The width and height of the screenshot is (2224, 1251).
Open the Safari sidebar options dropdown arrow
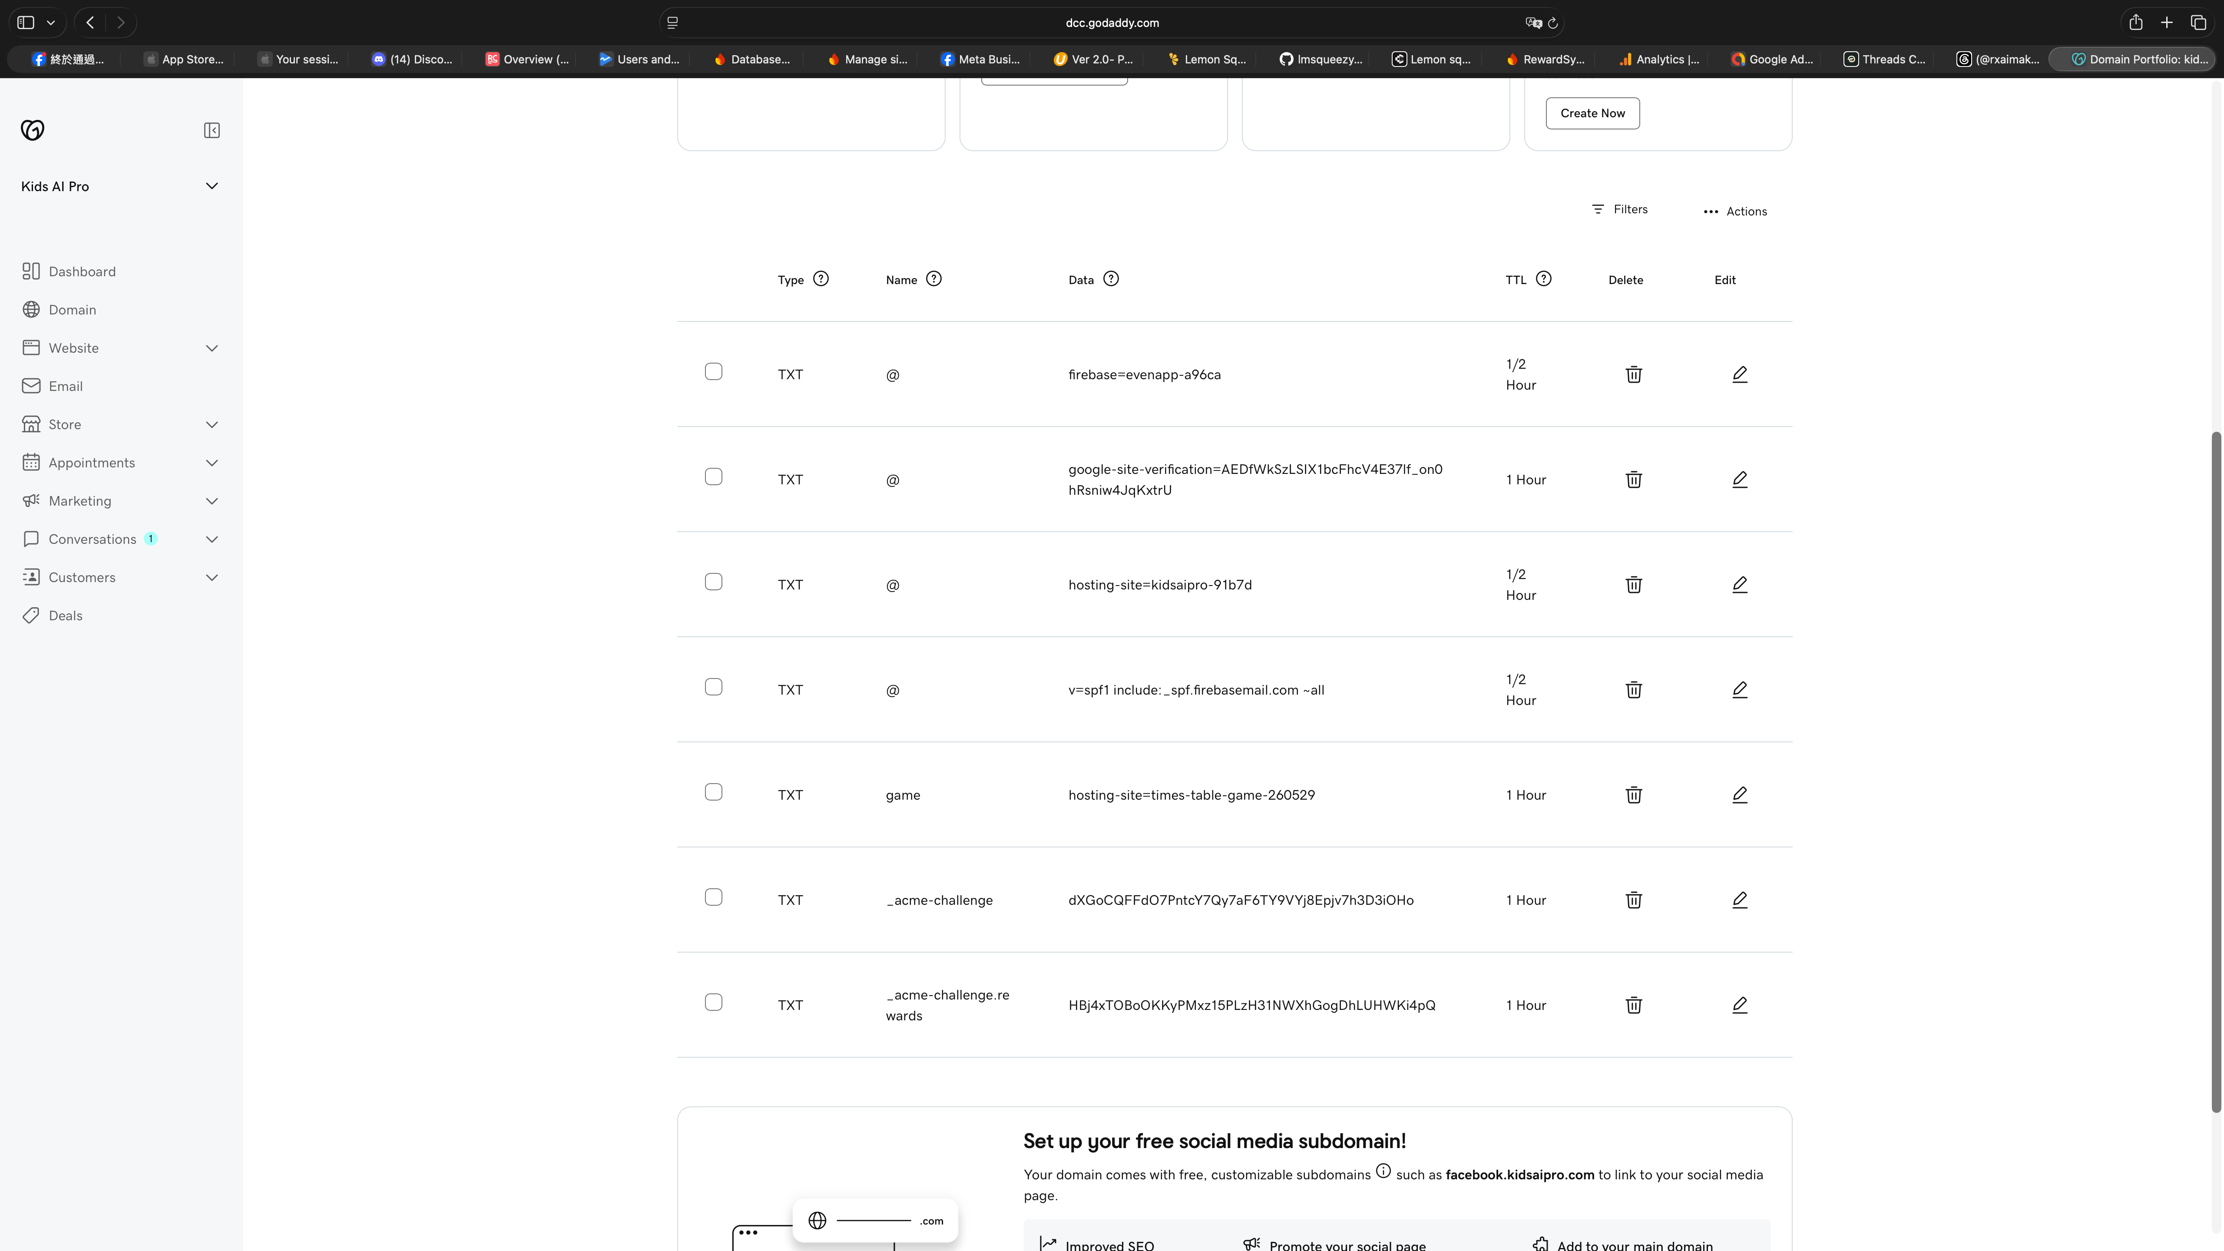51,23
